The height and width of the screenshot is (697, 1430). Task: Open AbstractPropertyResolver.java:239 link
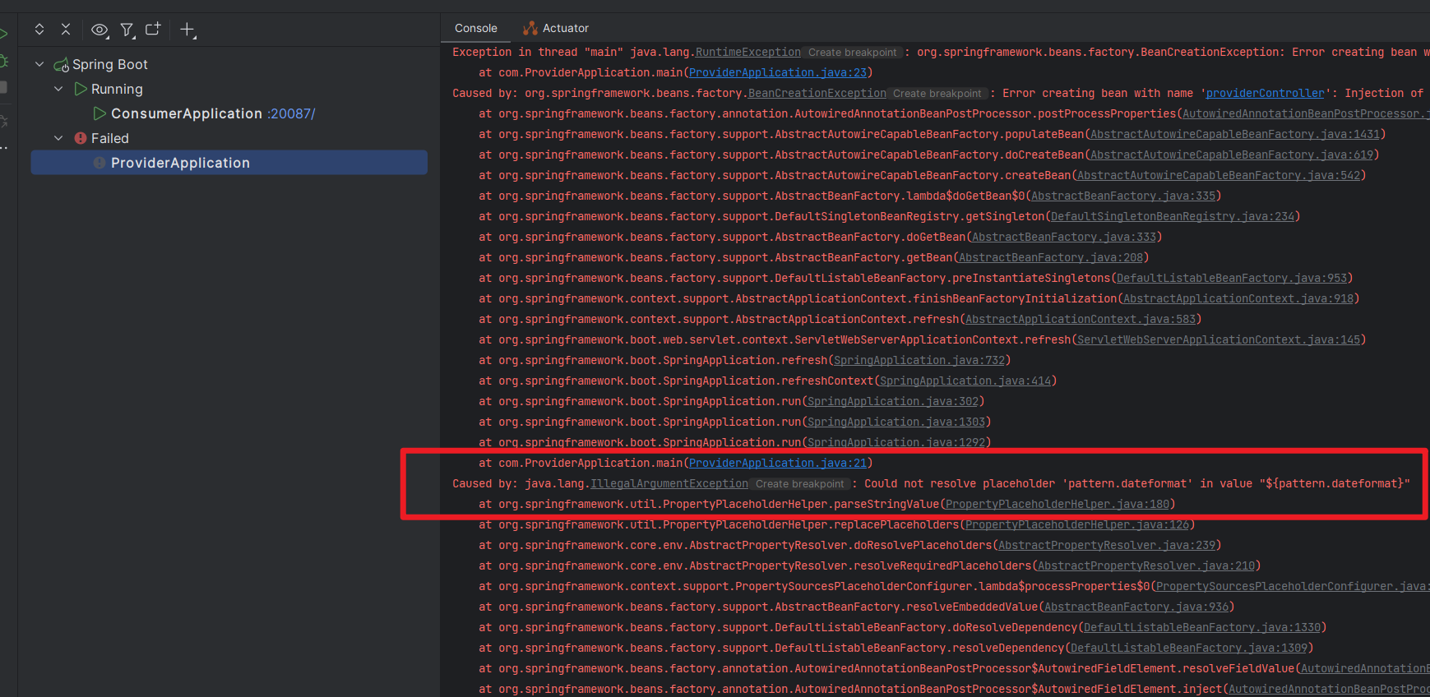[x=1107, y=545]
